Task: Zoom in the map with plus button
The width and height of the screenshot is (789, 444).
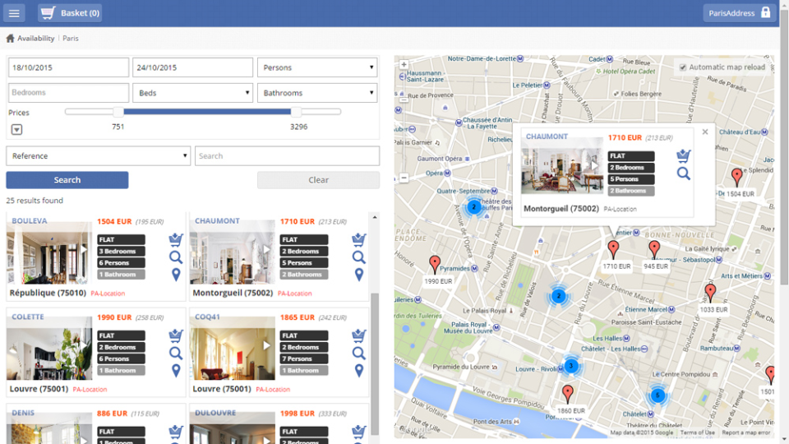Action: click(x=404, y=65)
